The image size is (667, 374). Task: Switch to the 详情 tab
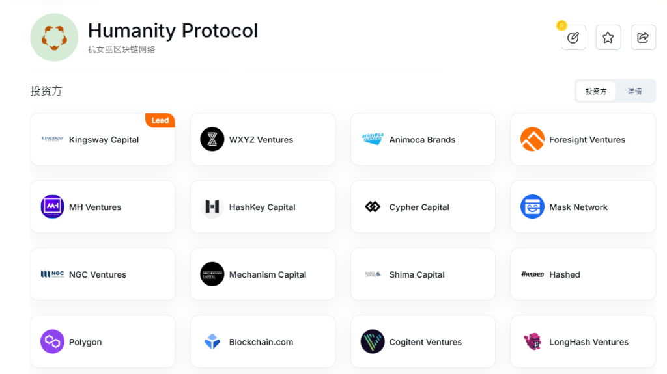(x=634, y=92)
